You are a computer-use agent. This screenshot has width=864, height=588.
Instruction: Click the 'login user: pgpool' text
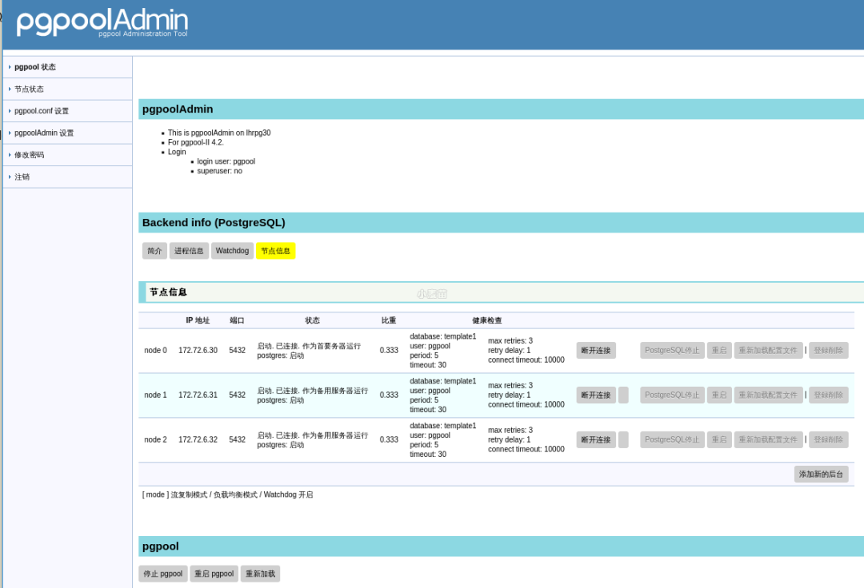point(226,161)
